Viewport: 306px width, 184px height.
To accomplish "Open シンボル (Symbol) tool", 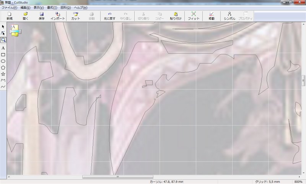I will click(x=229, y=16).
